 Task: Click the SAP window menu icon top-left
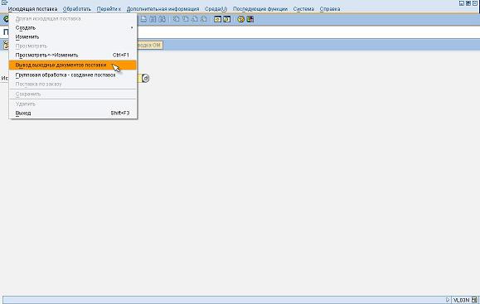click(x=4, y=2)
